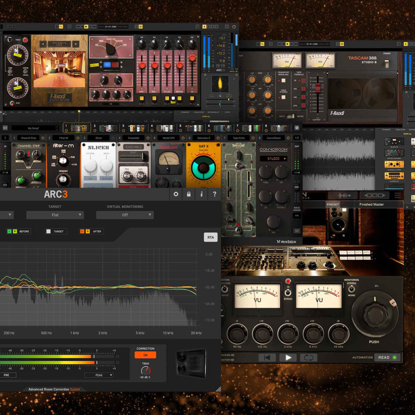Image resolution: width=415 pixels, height=415 pixels.
Task: Select previous studio arrow in Studio Reverb
Action: (43, 44)
